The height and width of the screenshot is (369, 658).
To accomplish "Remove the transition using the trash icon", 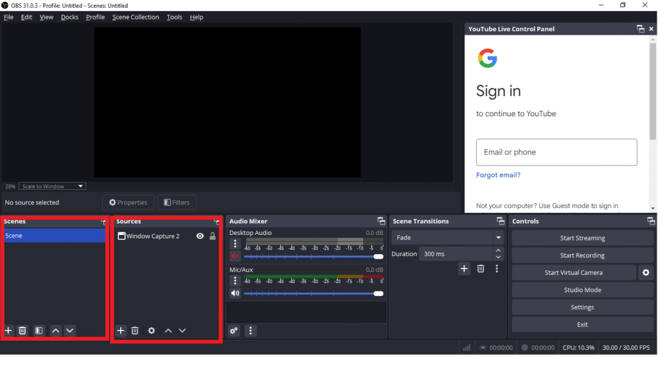I will (481, 269).
